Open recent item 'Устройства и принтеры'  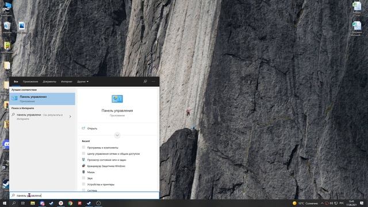101,184
